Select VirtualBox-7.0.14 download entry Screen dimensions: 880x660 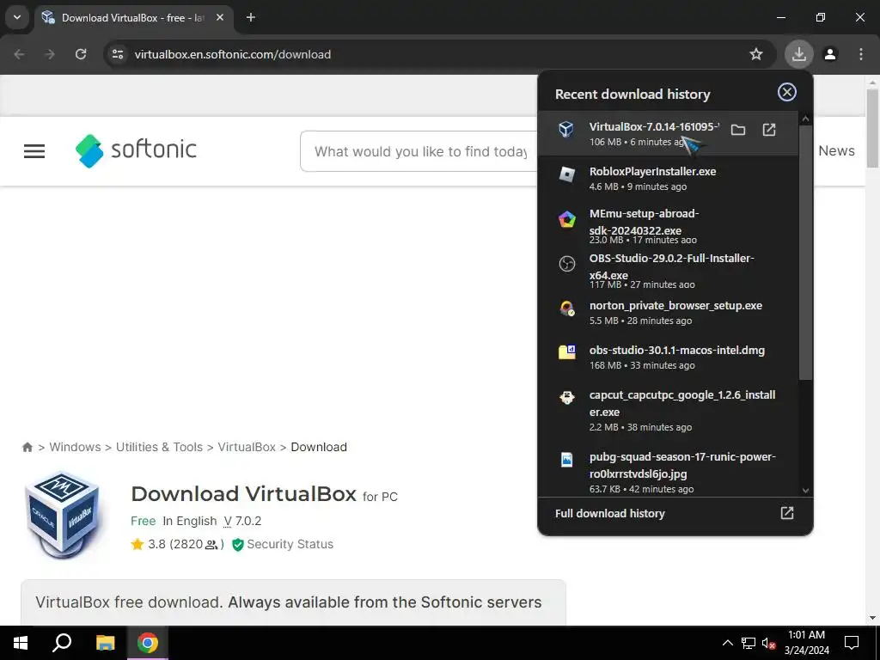click(667, 133)
